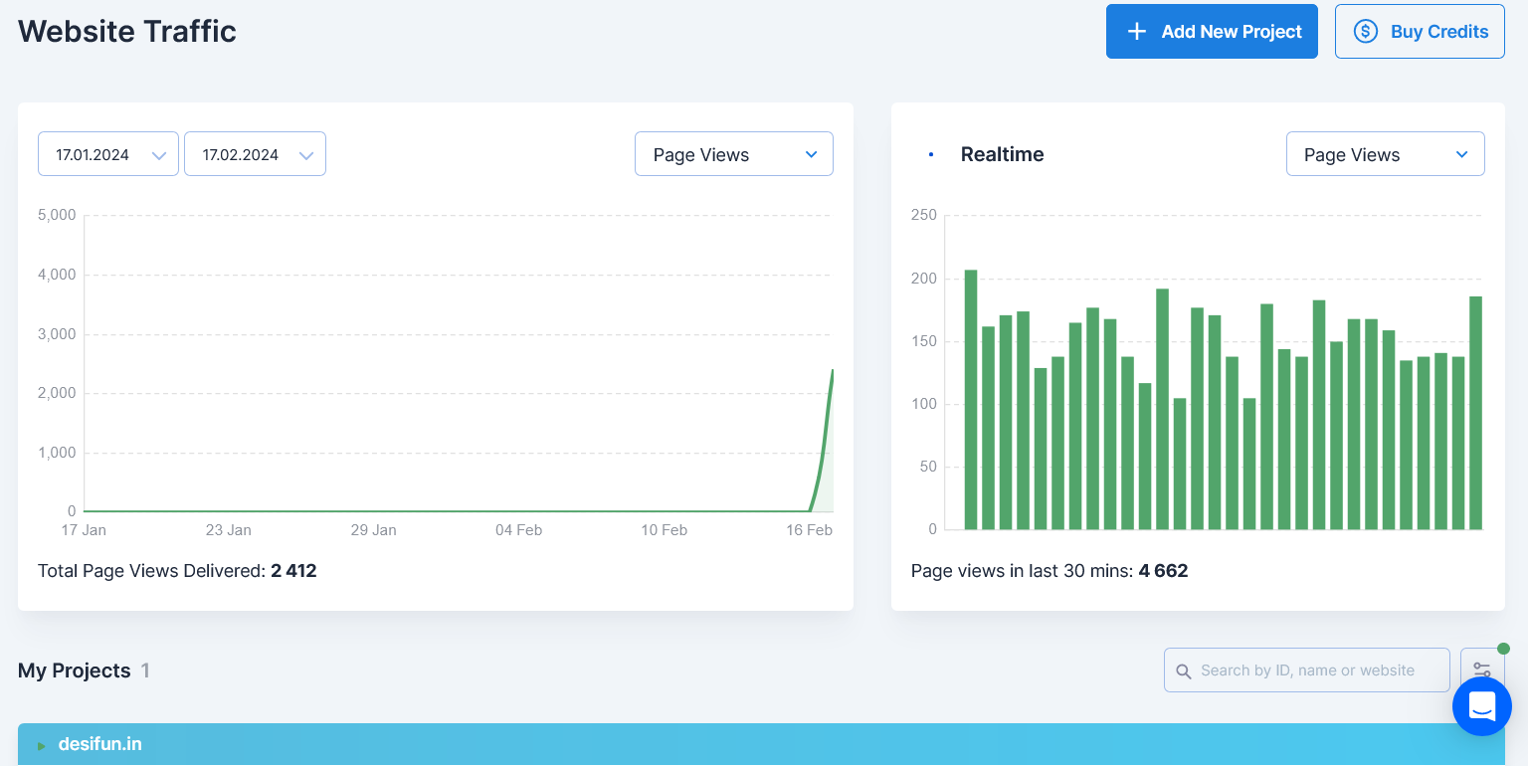Click the My Projects heading
1528x766 pixels.
[x=74, y=670]
